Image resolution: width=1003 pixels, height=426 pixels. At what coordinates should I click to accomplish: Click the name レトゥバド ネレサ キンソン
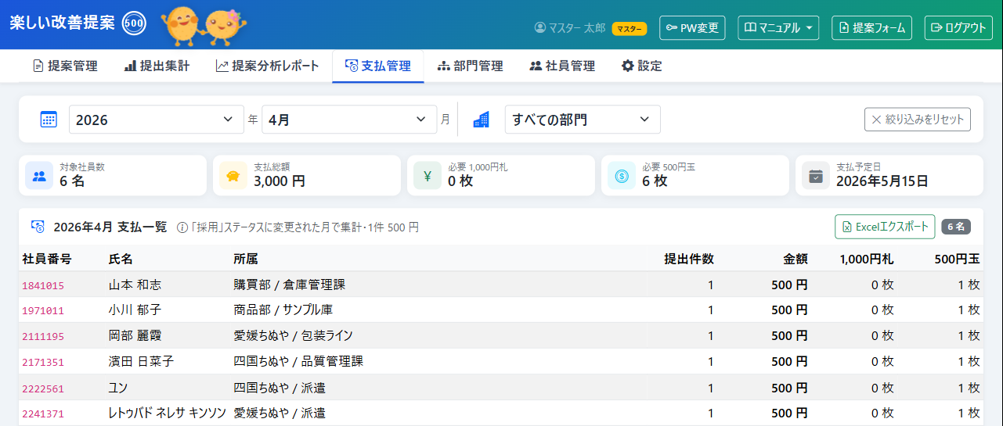point(167,413)
